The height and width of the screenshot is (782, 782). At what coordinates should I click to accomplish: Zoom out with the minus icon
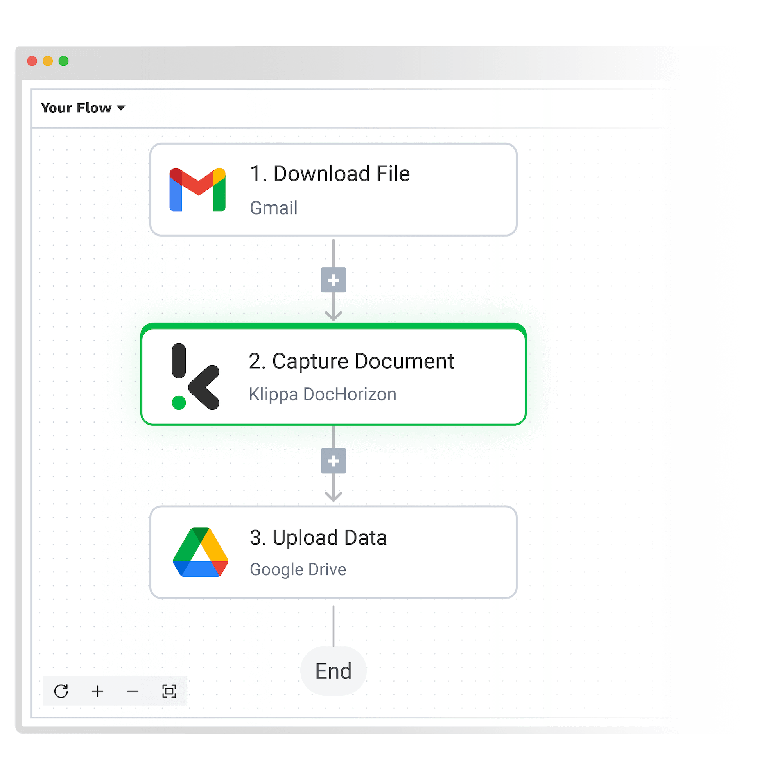[x=133, y=691]
